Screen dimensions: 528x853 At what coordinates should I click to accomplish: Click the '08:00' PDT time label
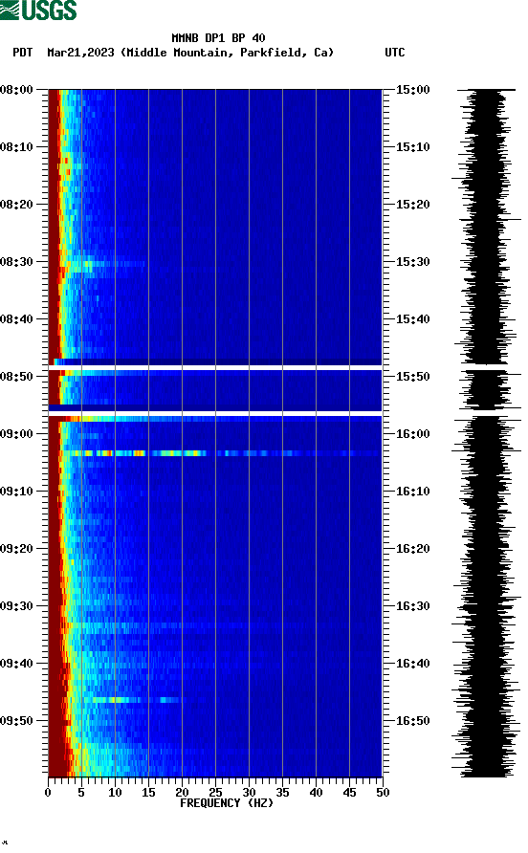click(x=16, y=89)
